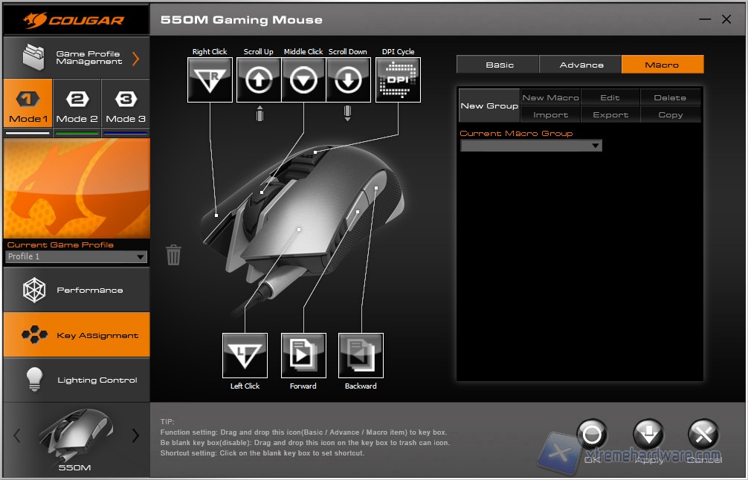
Task: Click the Right Click key assignment icon
Action: click(x=210, y=80)
